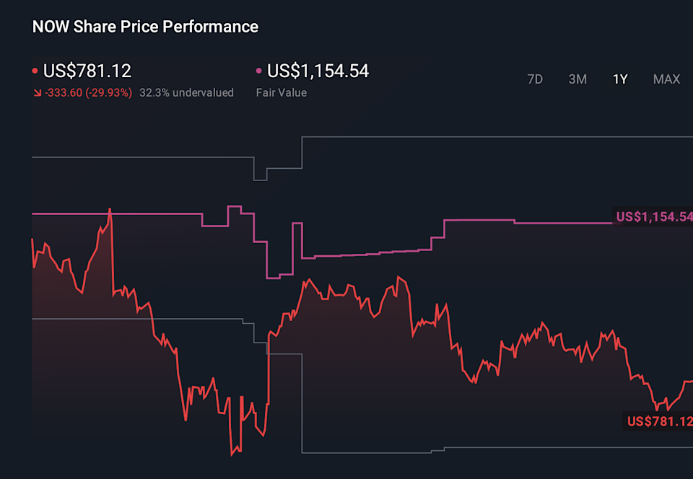
Task: Switch to the 7D time range
Action: click(x=535, y=79)
